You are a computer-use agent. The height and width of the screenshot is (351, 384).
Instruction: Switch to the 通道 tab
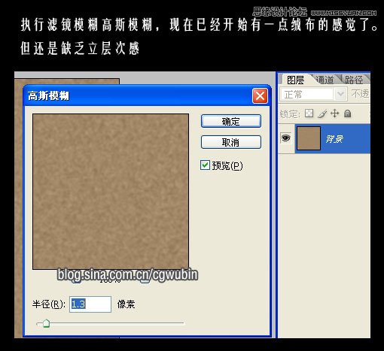tap(325, 80)
